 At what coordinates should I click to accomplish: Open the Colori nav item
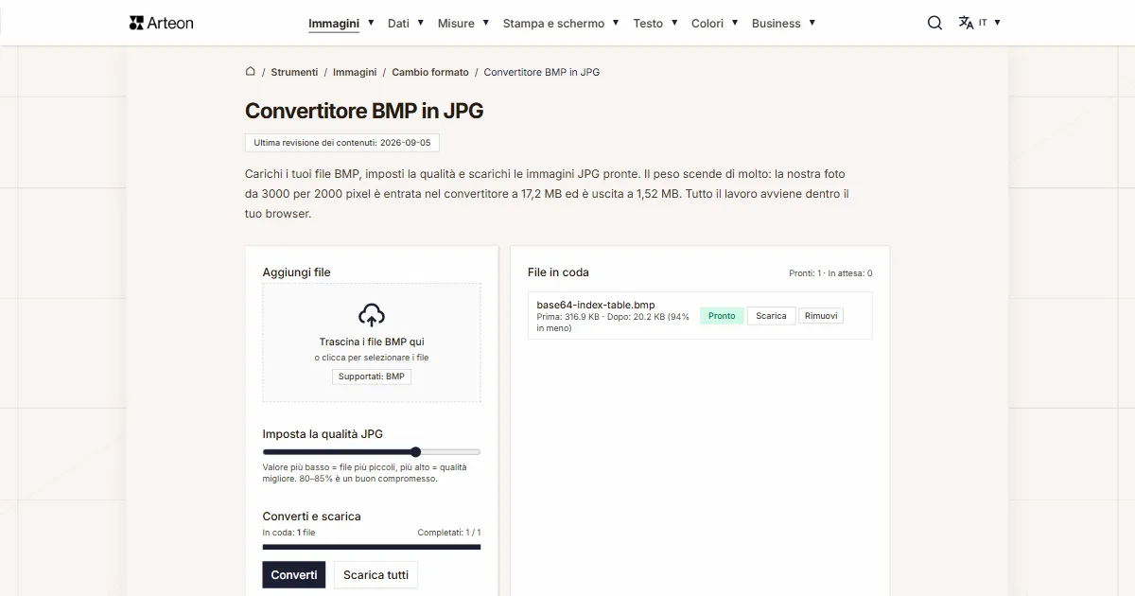pyautogui.click(x=707, y=24)
